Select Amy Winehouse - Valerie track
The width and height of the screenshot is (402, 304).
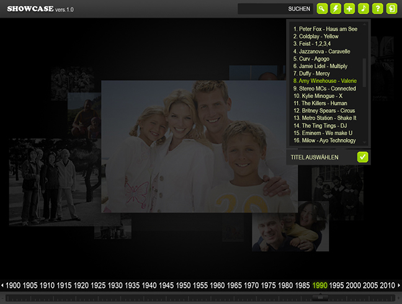pos(324,81)
